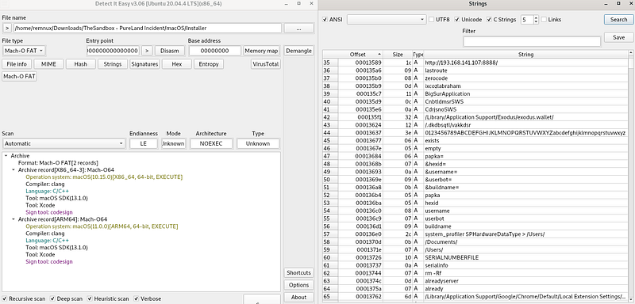Screen dimensions: 635x304
Task: Click the String column header
Action: pos(525,54)
